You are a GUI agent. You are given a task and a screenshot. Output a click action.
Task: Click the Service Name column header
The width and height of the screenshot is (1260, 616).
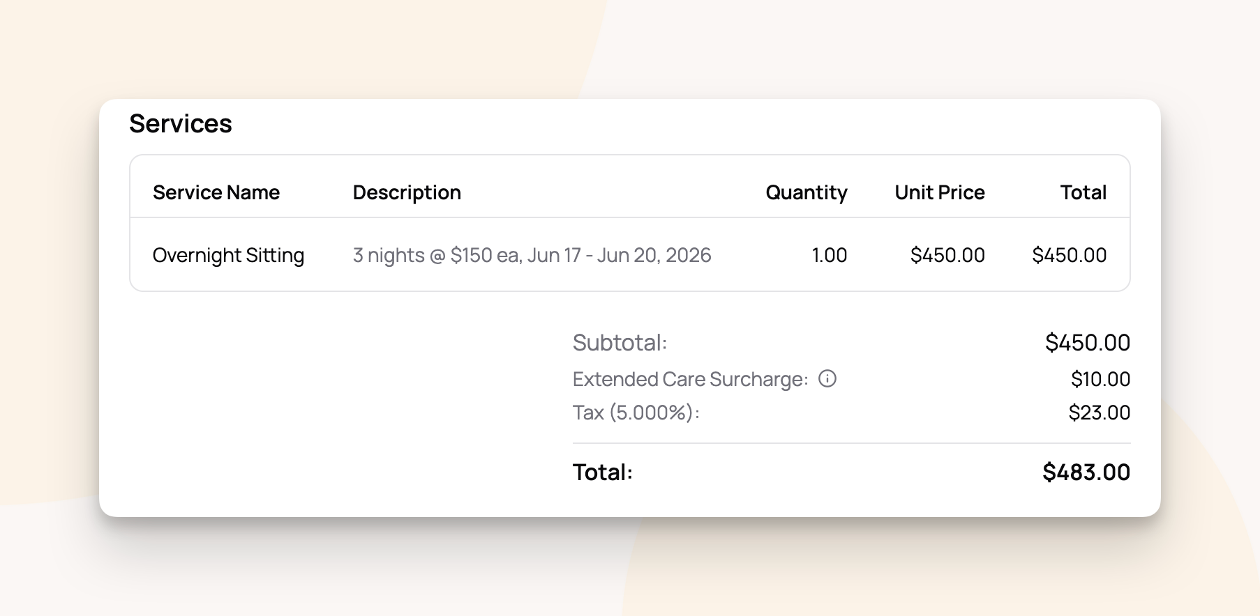coord(216,192)
